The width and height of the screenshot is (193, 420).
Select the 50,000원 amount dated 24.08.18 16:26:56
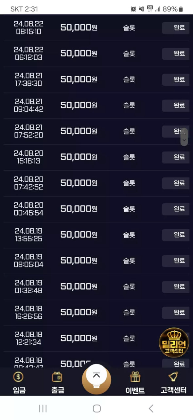click(79, 312)
